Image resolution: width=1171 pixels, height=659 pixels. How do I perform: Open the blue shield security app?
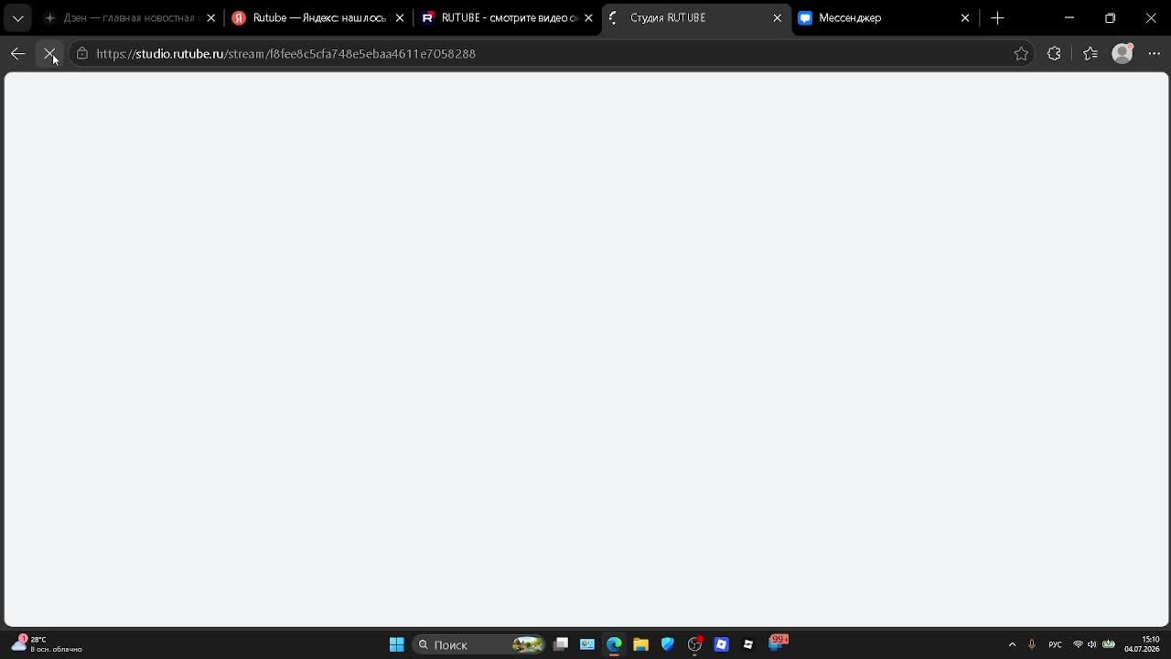(x=668, y=644)
